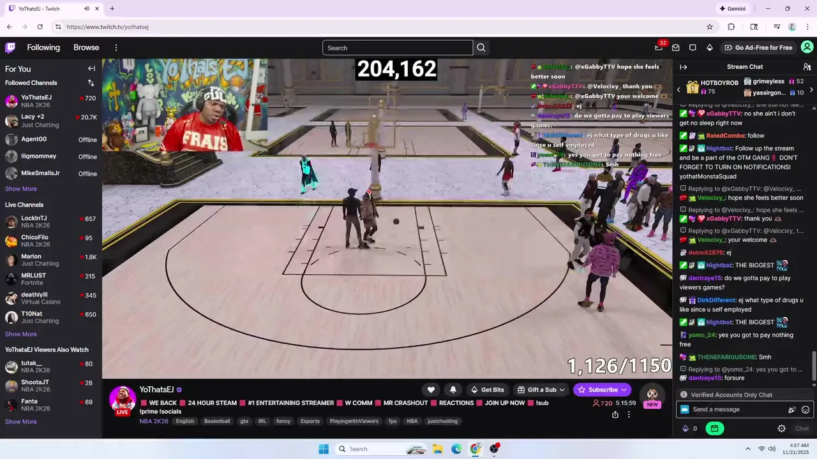817x459 pixels.
Task: Show more live channels
Action: click(21, 334)
